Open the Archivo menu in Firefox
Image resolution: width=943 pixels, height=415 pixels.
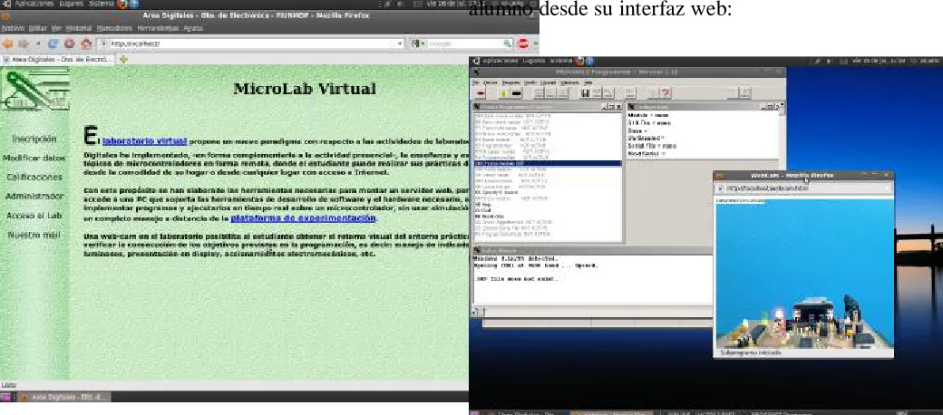tap(12, 27)
